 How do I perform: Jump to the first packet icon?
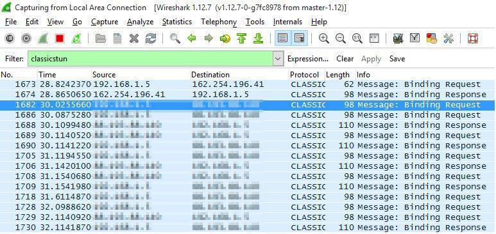(x=242, y=39)
